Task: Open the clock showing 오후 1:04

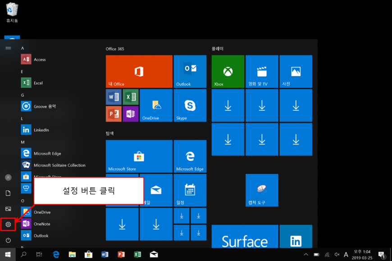Action: (362, 255)
